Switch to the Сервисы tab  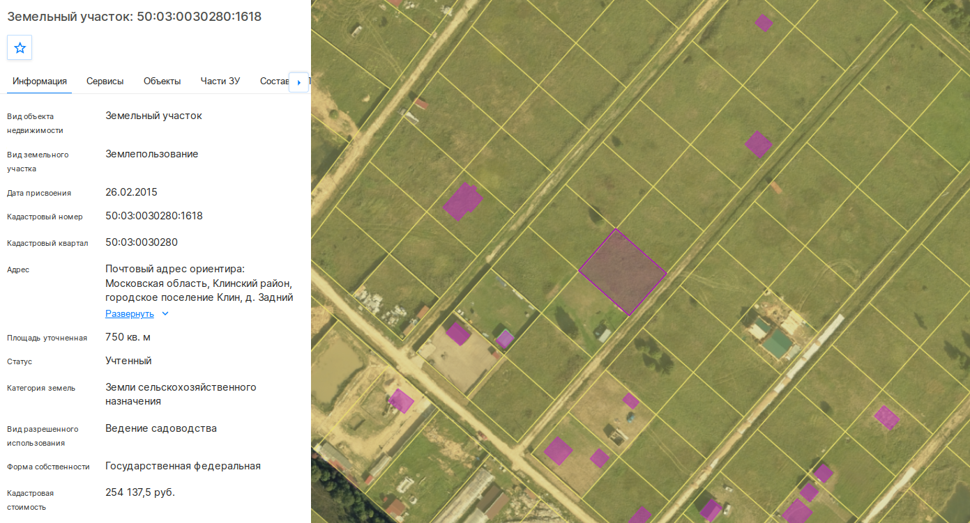tap(105, 81)
